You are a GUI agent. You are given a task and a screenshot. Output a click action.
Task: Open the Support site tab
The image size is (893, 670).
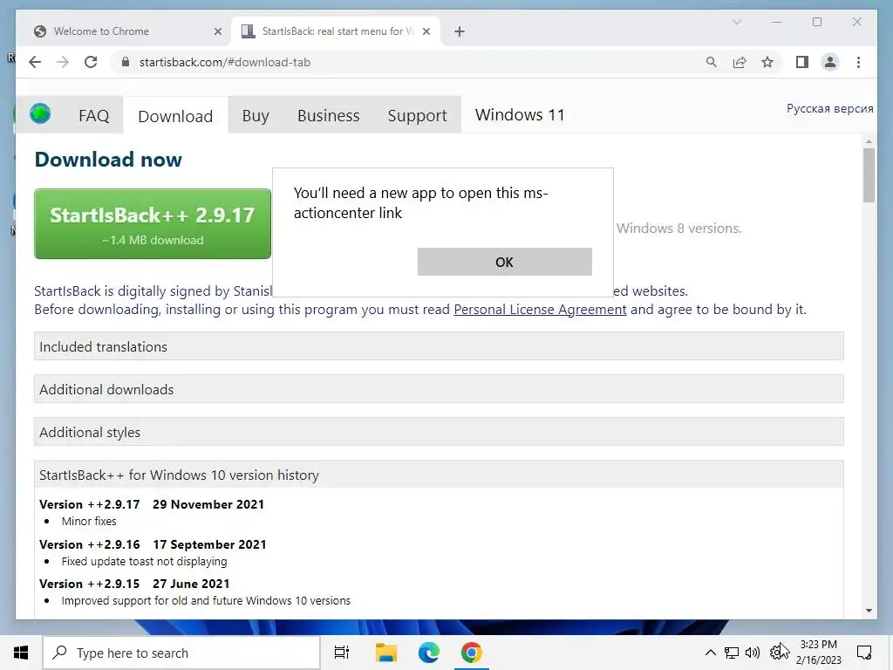point(417,116)
